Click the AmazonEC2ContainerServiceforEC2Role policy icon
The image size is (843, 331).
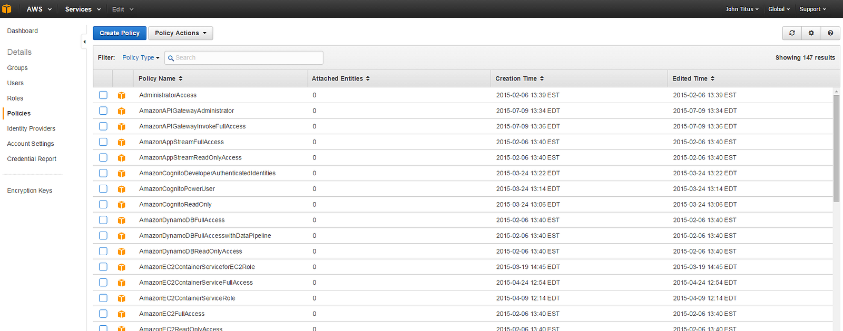(x=122, y=267)
